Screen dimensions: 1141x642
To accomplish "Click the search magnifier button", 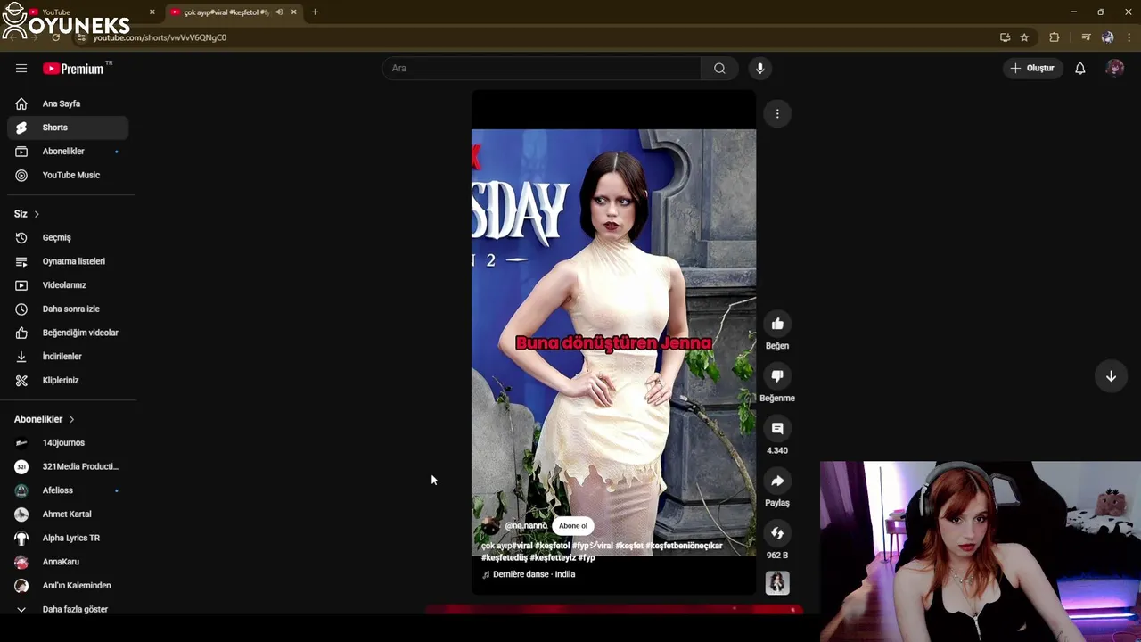I will tap(719, 69).
